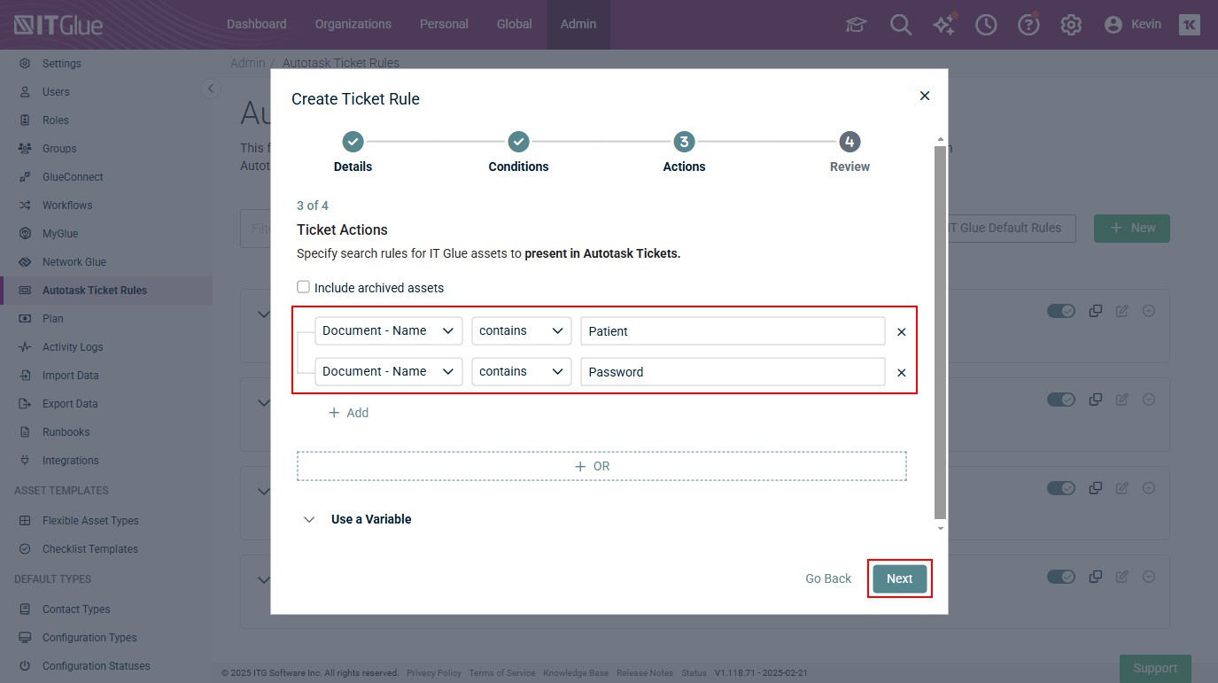Open the gear settings icon in header
This screenshot has height=683, width=1218.
point(1071,25)
